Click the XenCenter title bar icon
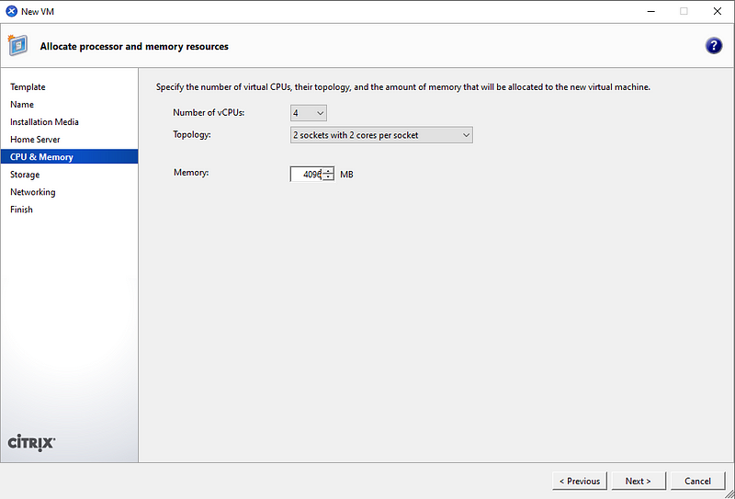The width and height of the screenshot is (735, 499). [x=11, y=11]
